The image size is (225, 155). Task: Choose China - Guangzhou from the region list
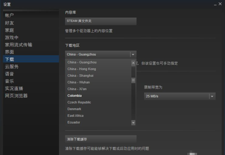[x=98, y=62]
